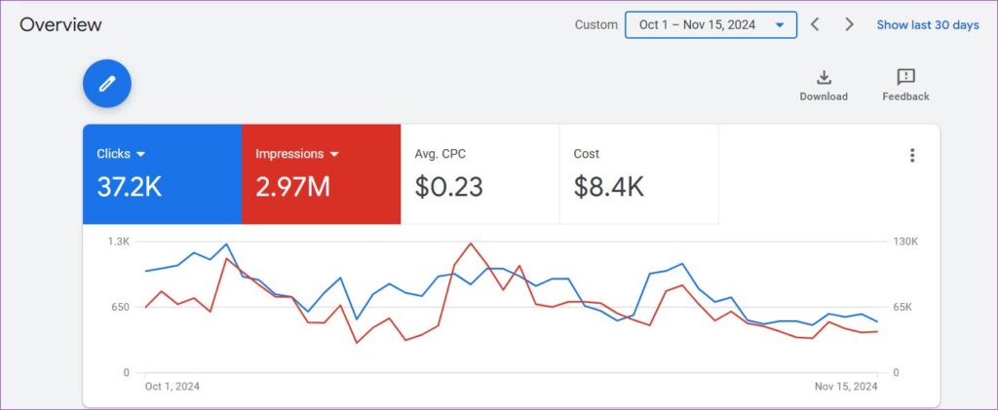Click the 37.2K value in Clicks tile

(130, 187)
